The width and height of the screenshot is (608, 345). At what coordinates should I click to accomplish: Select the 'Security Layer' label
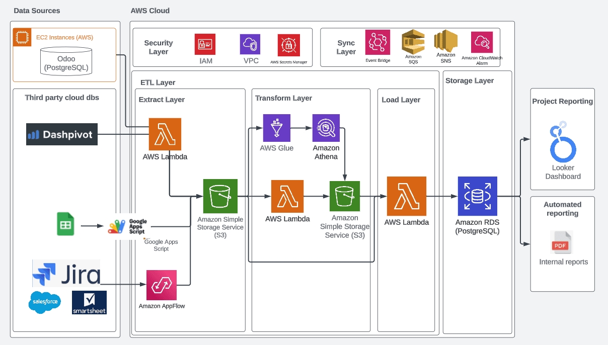click(159, 47)
